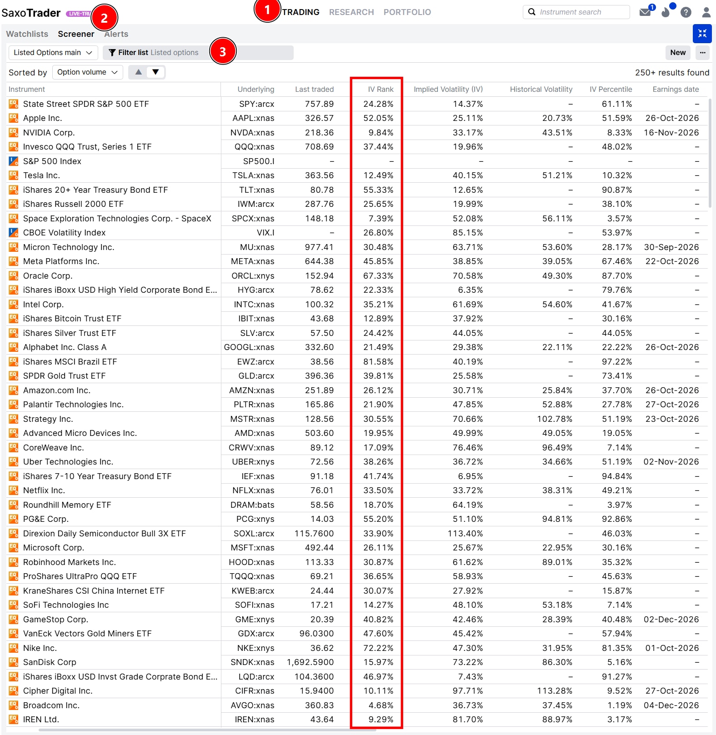Click the Tesla Inc. instrument icon

(x=14, y=175)
